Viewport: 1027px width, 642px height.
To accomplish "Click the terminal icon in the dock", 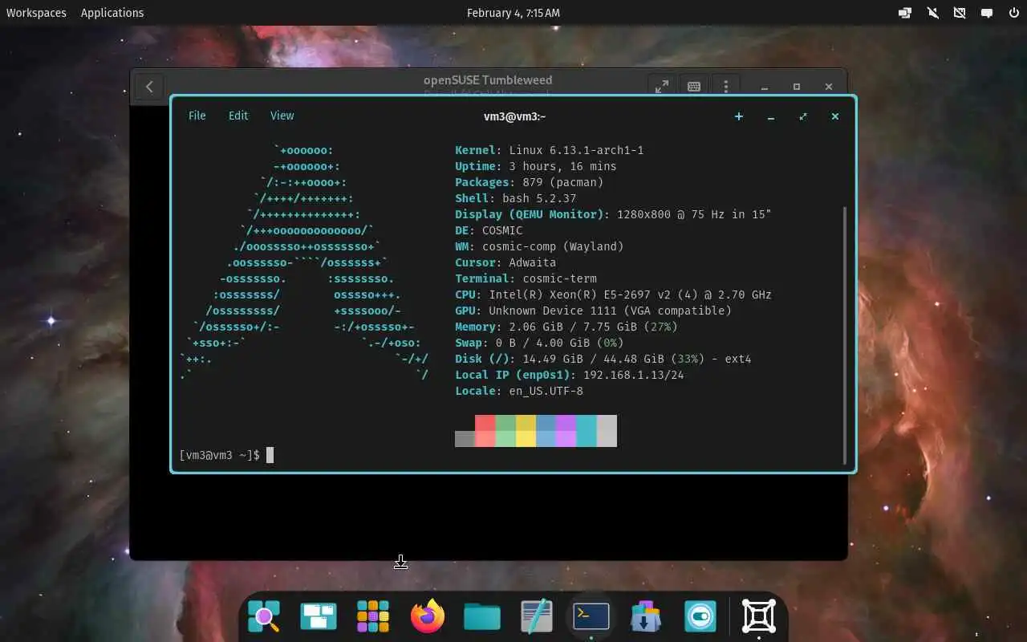I will (591, 616).
